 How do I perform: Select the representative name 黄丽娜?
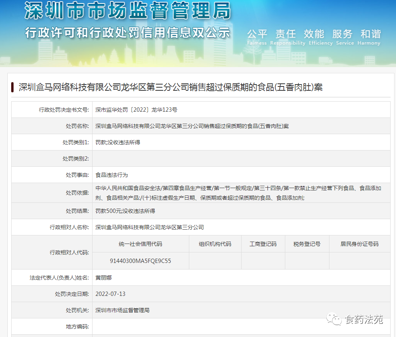pos(103,278)
